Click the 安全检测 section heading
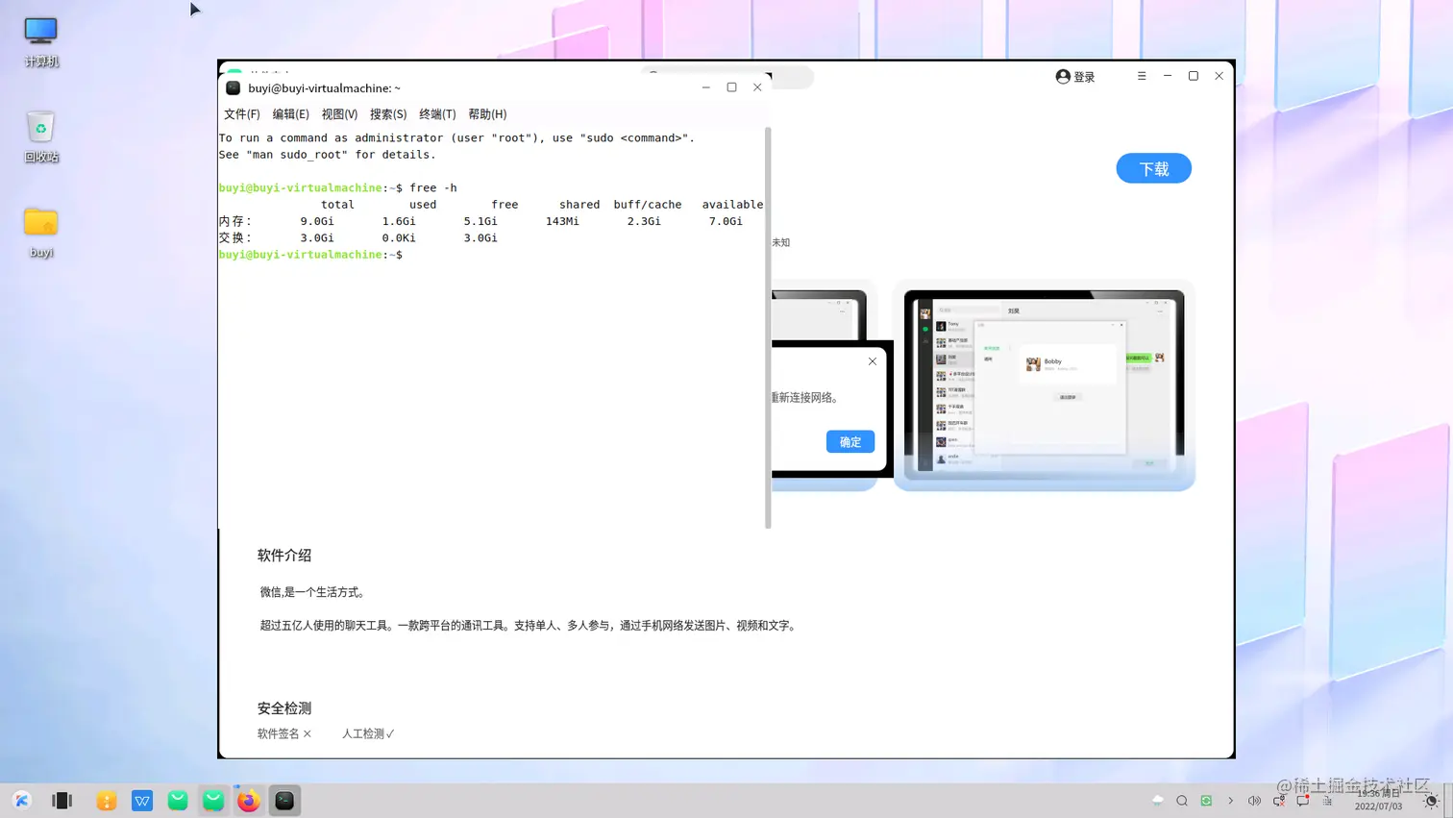 coord(284,708)
